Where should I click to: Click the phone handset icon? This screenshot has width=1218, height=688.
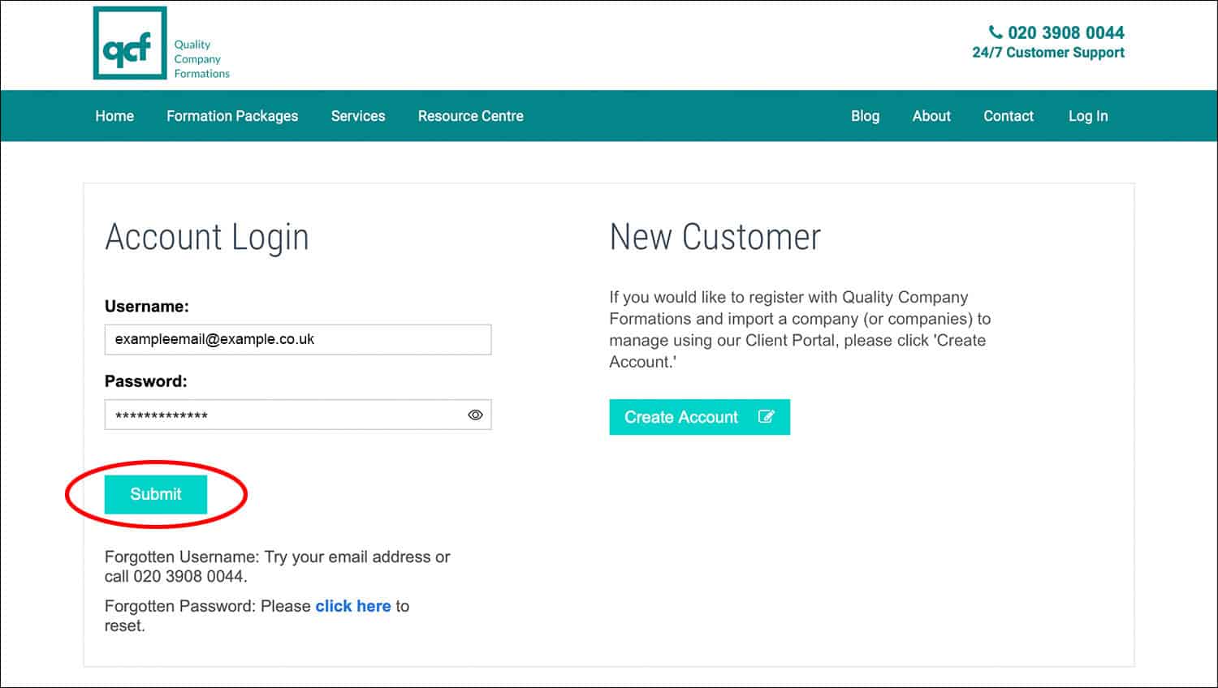pos(995,32)
